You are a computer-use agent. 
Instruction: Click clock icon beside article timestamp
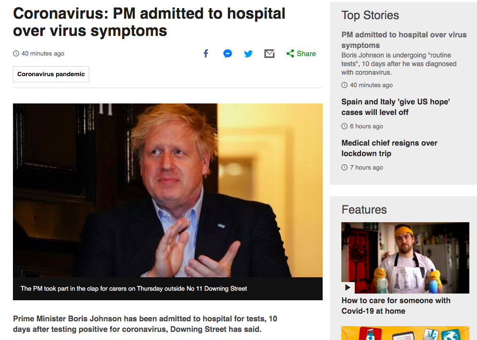click(16, 54)
